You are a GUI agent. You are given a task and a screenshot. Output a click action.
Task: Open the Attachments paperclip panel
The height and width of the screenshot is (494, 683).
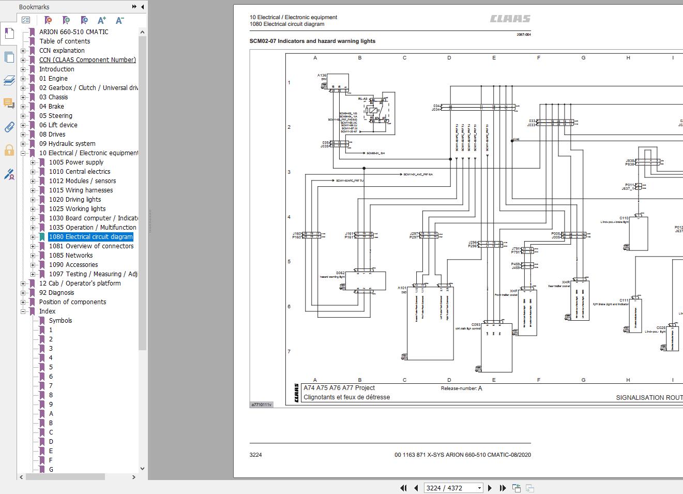coord(9,127)
